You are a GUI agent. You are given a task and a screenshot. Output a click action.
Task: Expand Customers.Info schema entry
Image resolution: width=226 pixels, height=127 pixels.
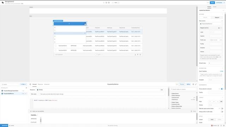(176, 104)
